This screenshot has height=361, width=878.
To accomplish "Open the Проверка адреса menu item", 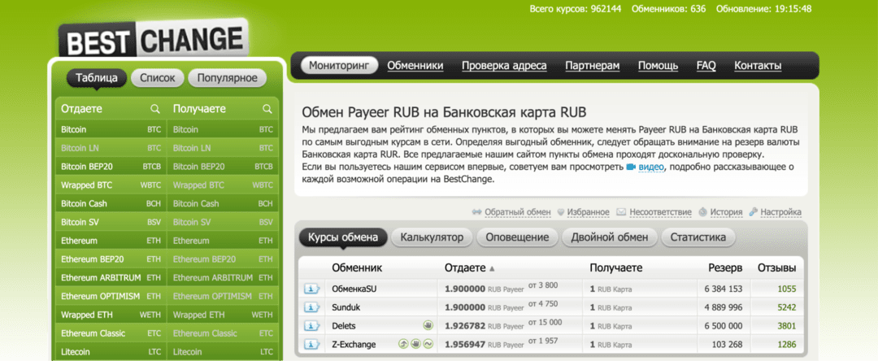I will (504, 66).
